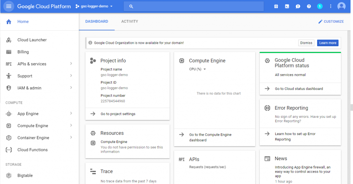The height and width of the screenshot is (184, 353).
Task: Click the Learn more button
Action: 327,43
